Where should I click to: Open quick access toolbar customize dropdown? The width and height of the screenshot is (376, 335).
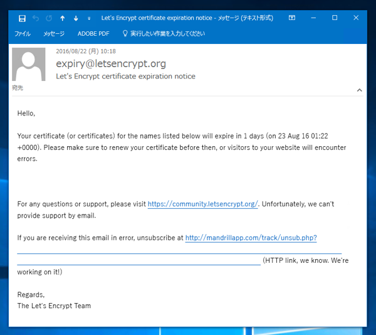pyautogui.click(x=89, y=18)
